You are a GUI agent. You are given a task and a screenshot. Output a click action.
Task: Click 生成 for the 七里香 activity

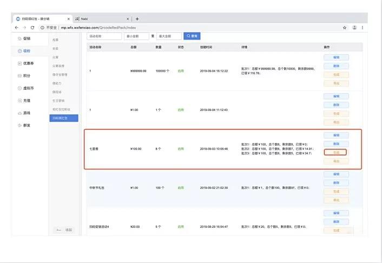(x=335, y=153)
